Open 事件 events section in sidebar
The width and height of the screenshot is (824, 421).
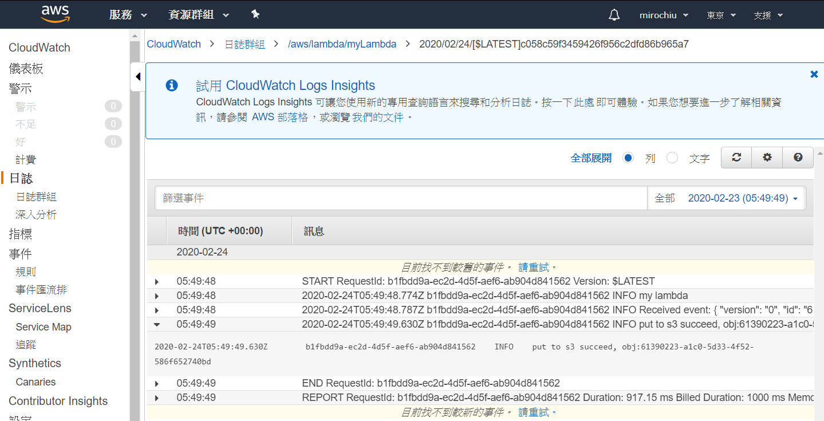pos(20,253)
